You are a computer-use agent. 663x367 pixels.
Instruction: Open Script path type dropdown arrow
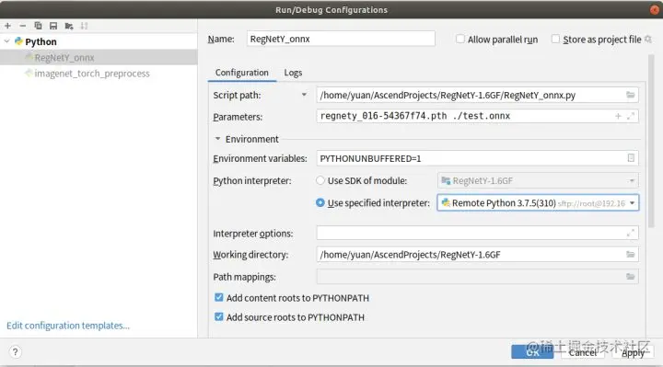click(304, 95)
